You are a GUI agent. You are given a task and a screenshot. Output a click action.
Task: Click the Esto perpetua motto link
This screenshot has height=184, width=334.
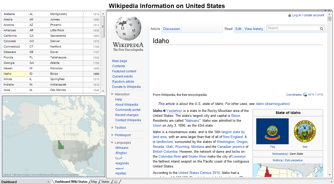coord(293,160)
